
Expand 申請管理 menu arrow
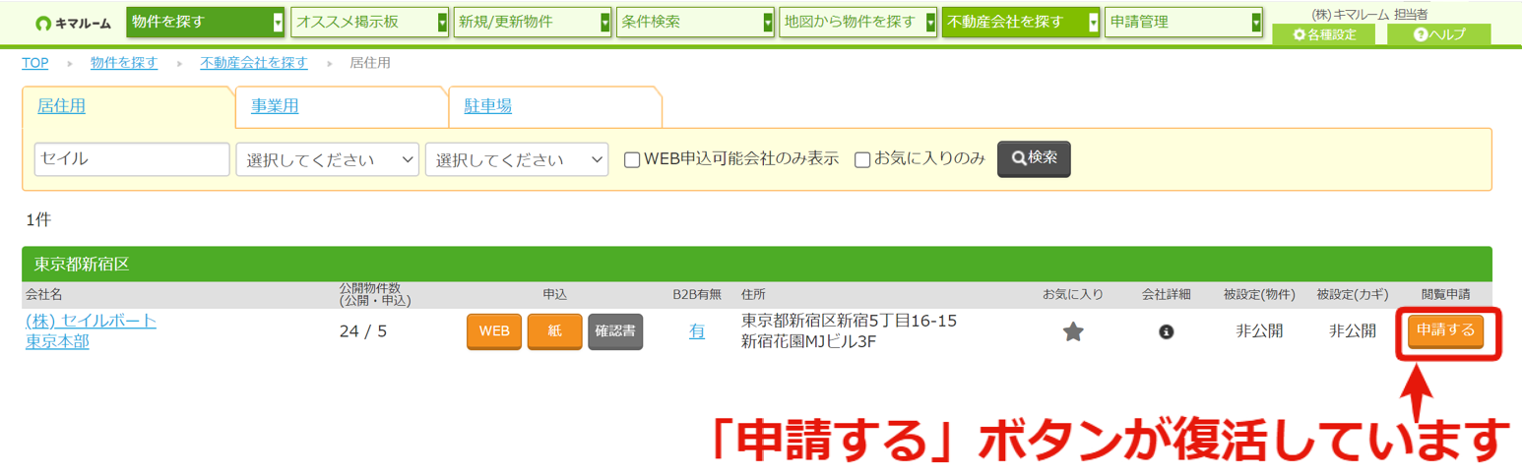tap(1256, 23)
